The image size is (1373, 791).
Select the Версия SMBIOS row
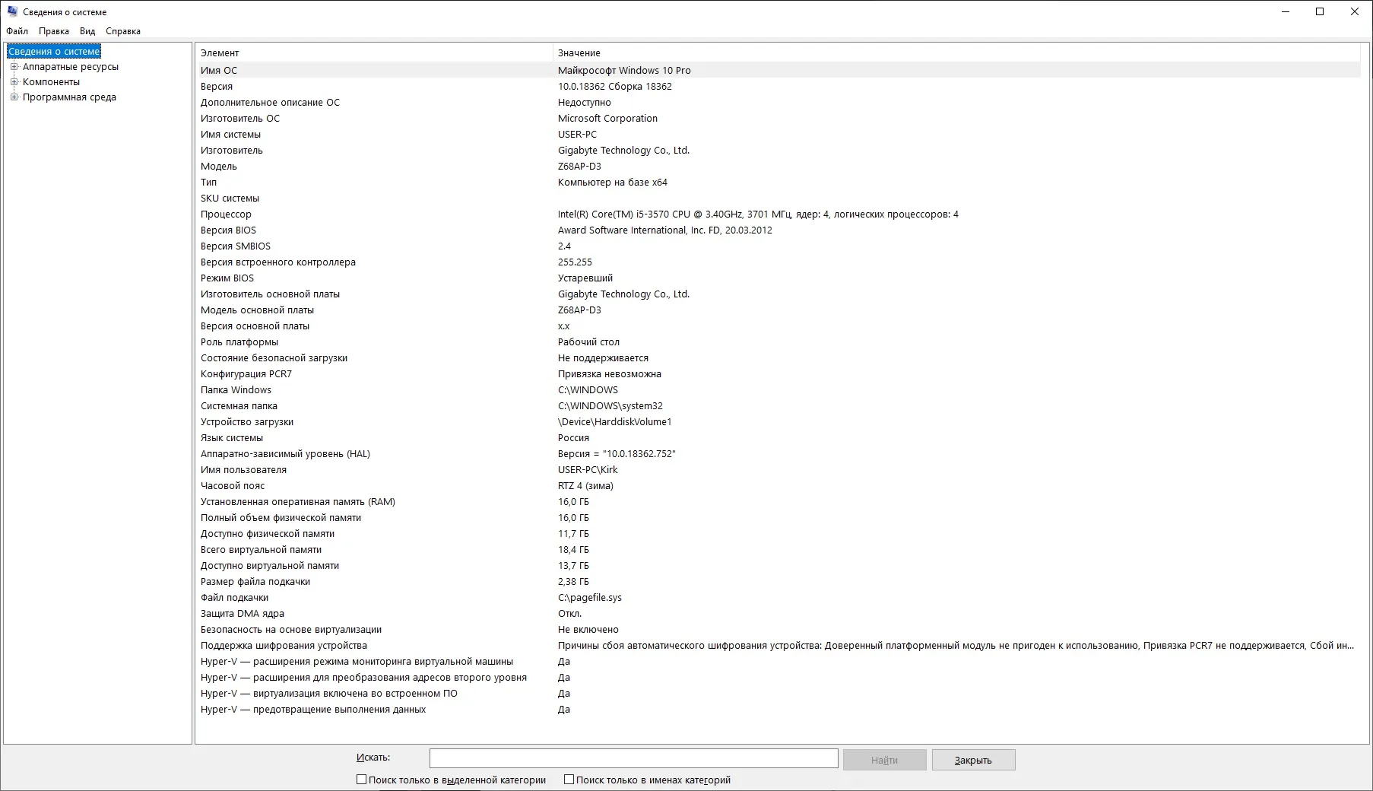[x=778, y=246]
